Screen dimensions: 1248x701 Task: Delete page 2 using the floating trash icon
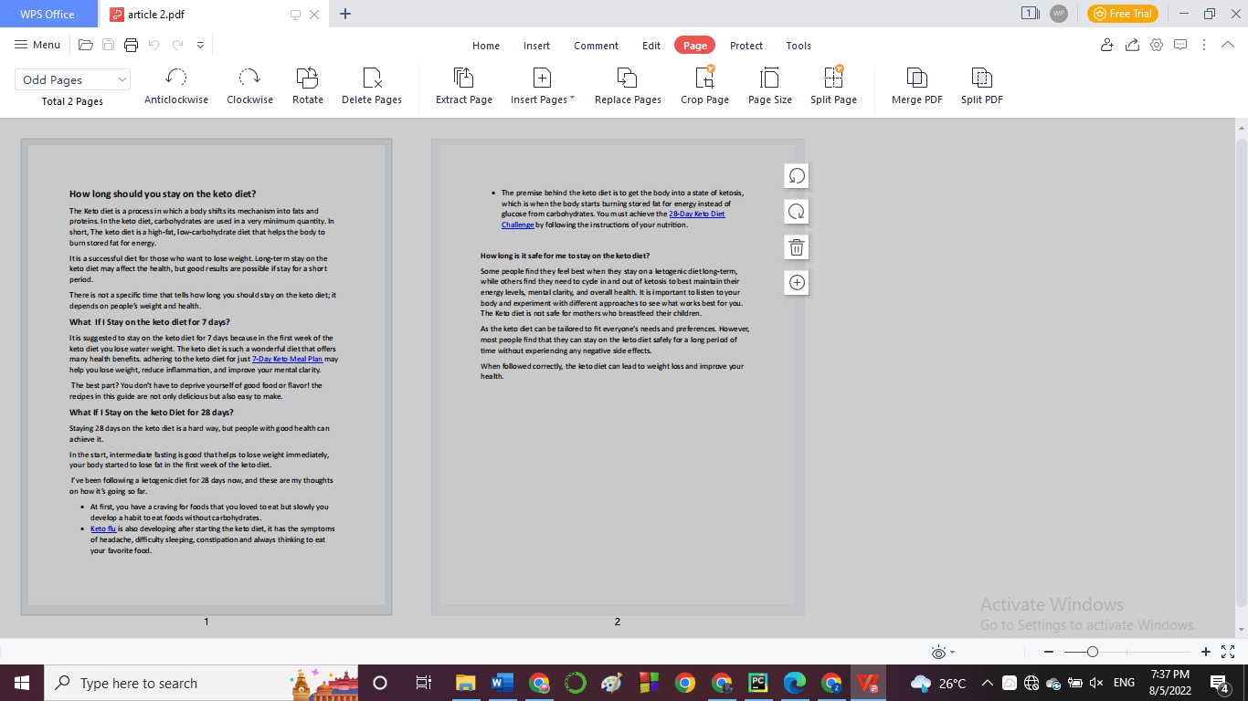click(796, 246)
